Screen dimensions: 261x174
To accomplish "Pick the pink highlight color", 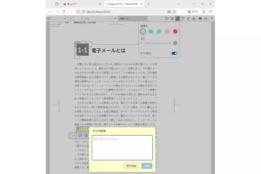I will pyautogui.click(x=167, y=31).
